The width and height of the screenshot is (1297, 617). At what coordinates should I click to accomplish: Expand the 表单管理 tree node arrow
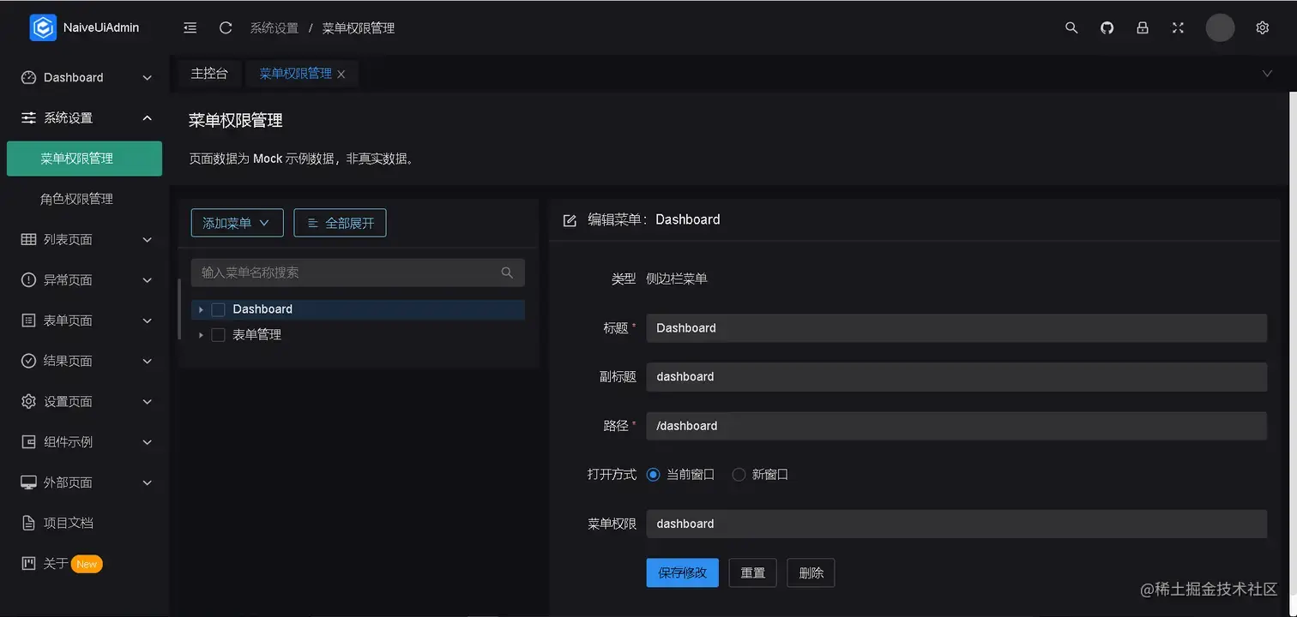tap(201, 335)
